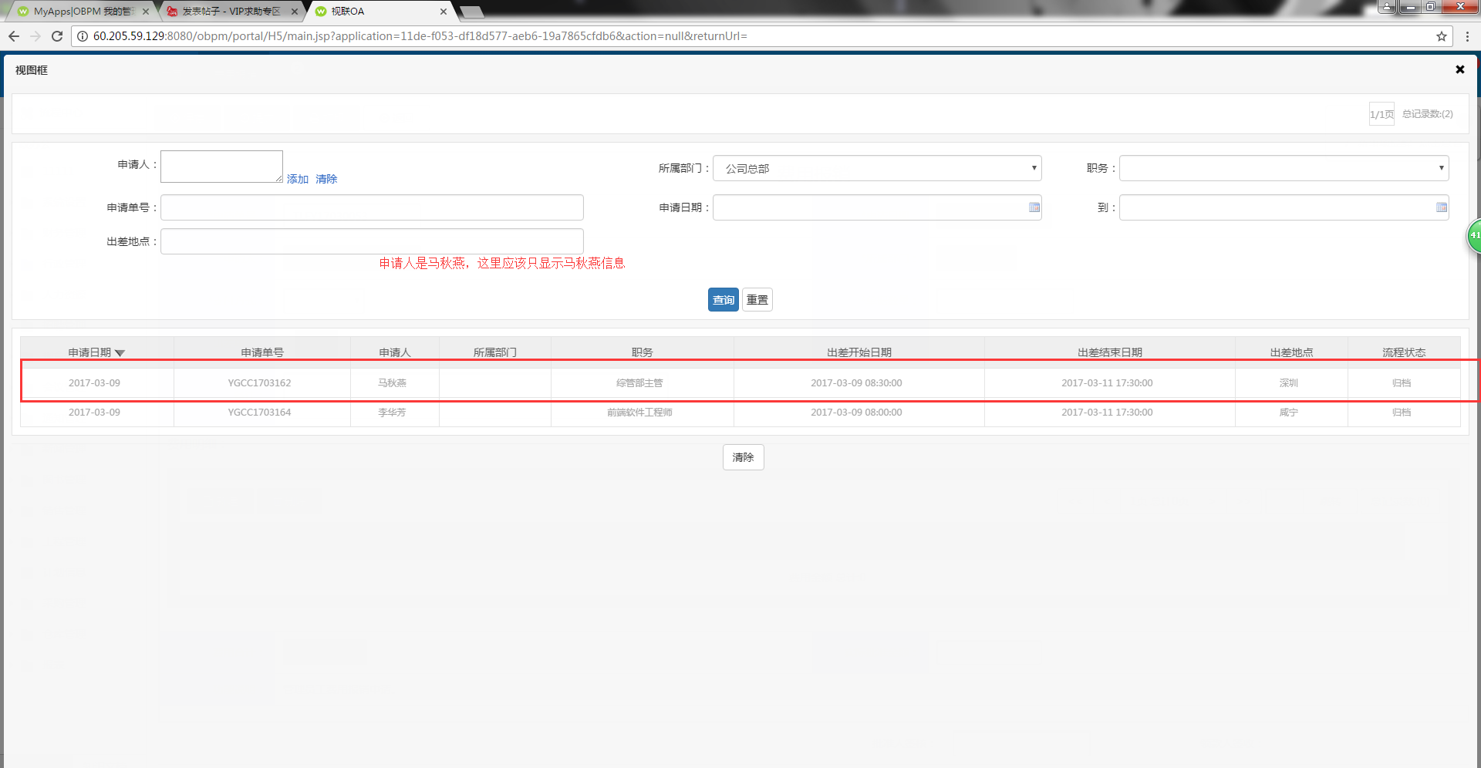The width and height of the screenshot is (1481, 768).
Task: Sort by 所属部门 column header
Action: tap(495, 352)
